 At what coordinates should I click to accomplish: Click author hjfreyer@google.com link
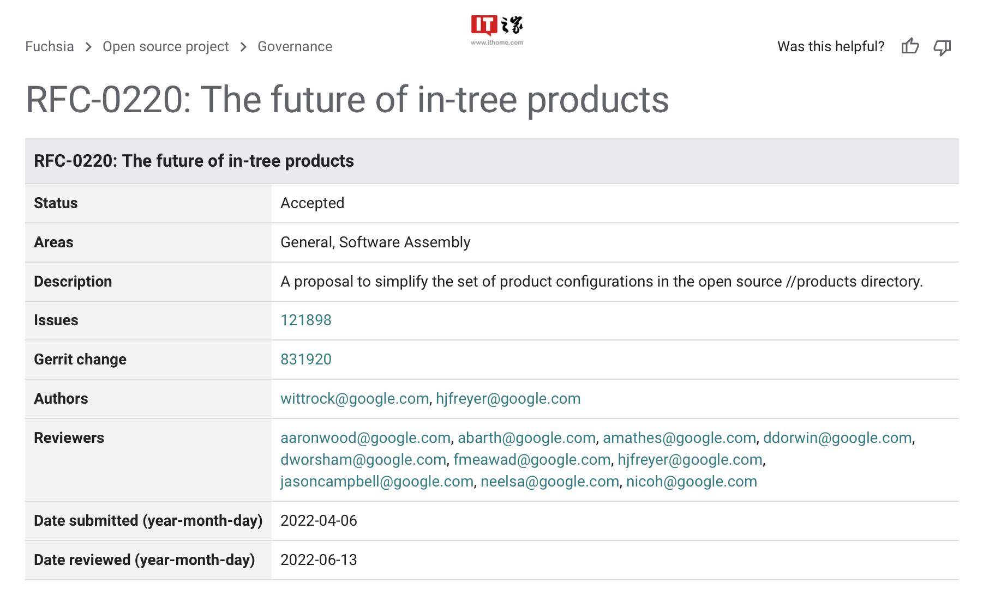pos(508,399)
